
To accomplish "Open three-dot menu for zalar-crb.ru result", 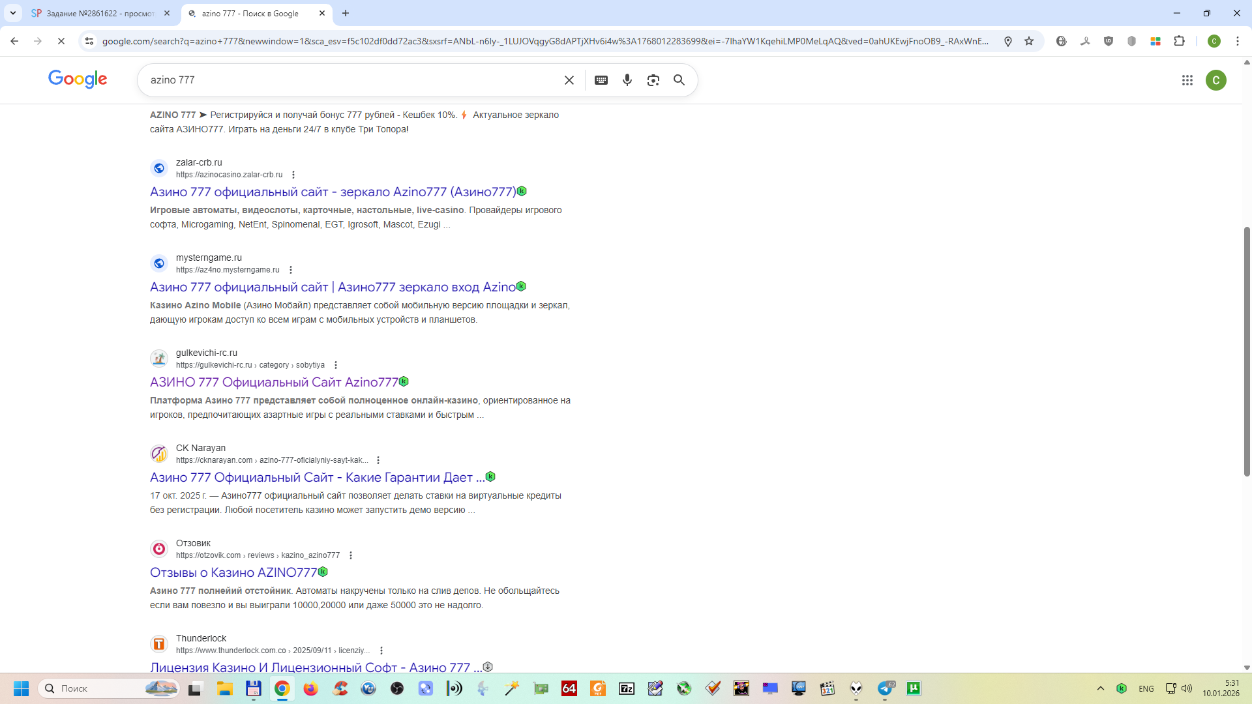I will tap(293, 175).
